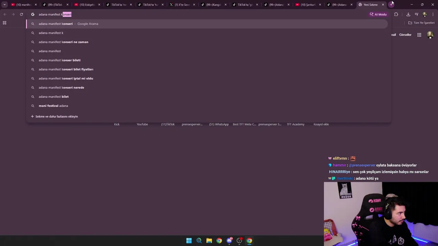
Task: Choose suggestion 'adana manifest bilet'
Action: coord(207,97)
